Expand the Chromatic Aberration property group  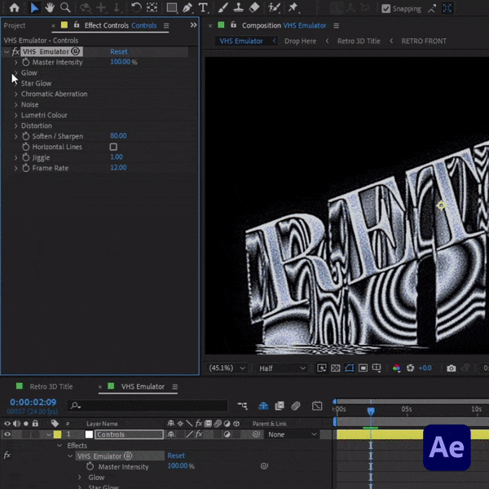15,94
